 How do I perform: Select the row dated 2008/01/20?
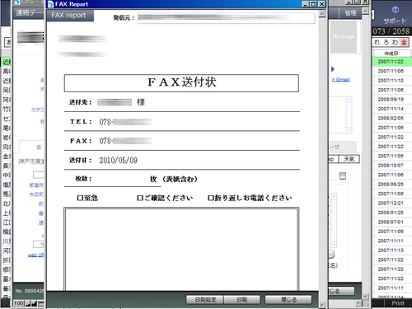392,213
